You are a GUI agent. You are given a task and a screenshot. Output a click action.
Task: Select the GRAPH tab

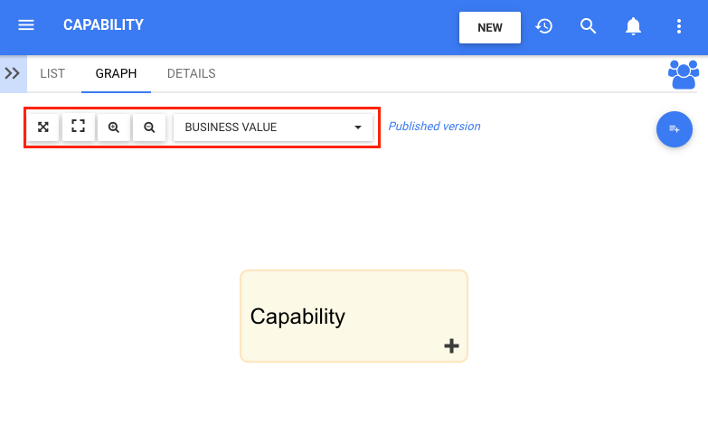tap(116, 73)
